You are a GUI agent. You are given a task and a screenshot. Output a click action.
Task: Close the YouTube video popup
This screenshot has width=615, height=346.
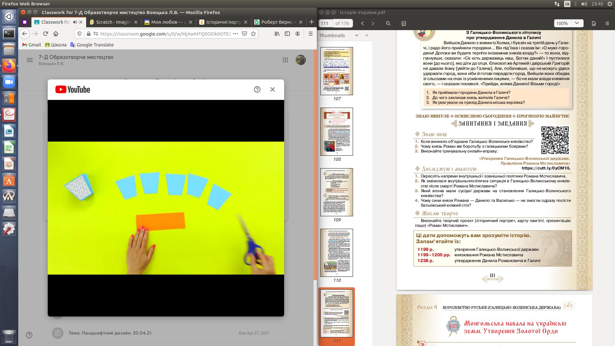pyautogui.click(x=273, y=89)
